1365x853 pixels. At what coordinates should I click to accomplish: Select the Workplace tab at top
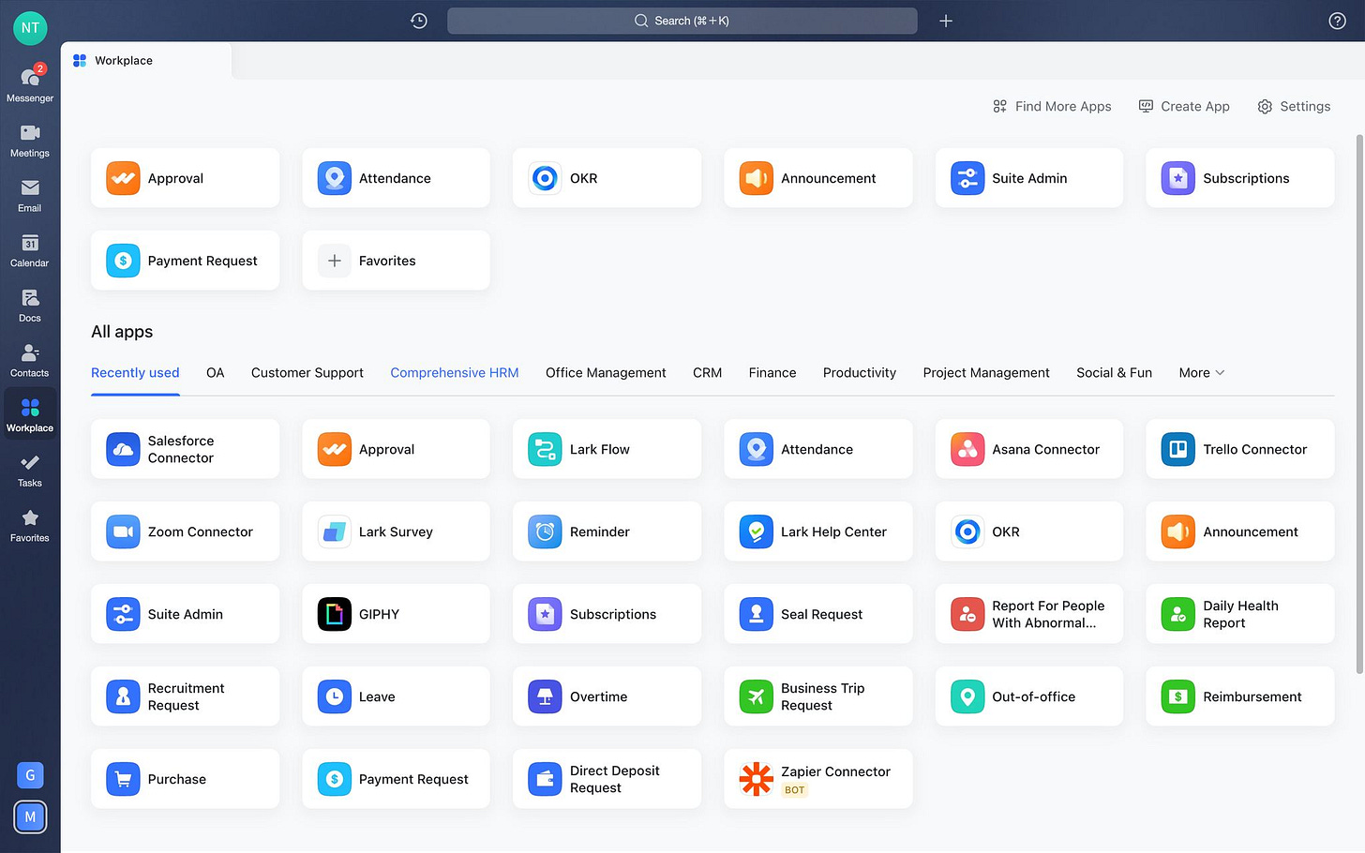145,60
